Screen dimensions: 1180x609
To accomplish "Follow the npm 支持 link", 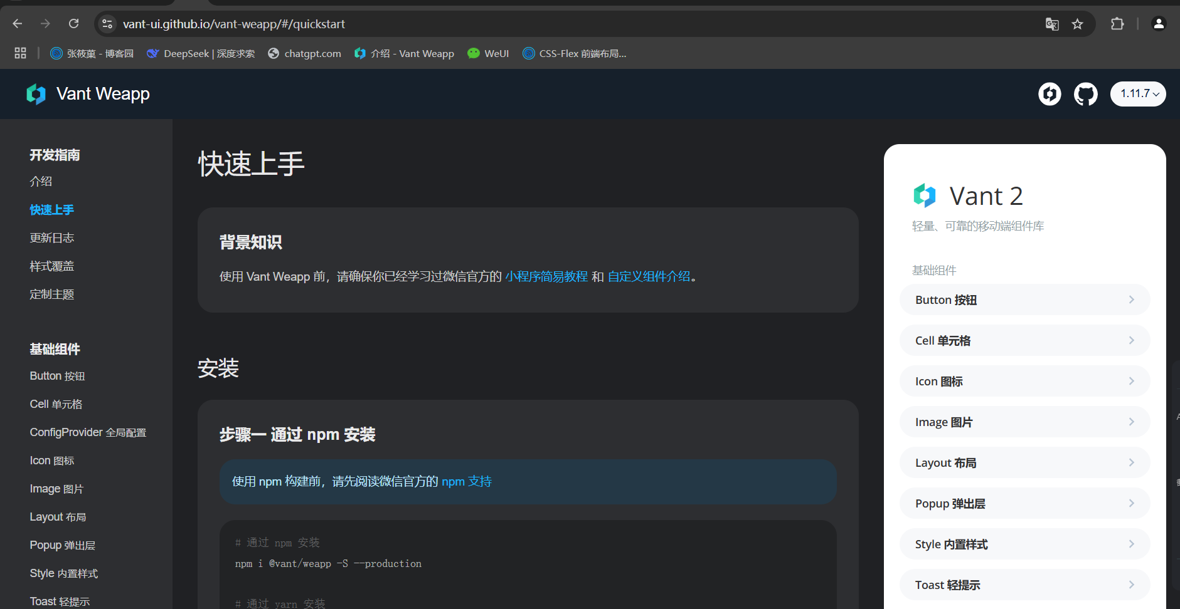I will [x=467, y=481].
